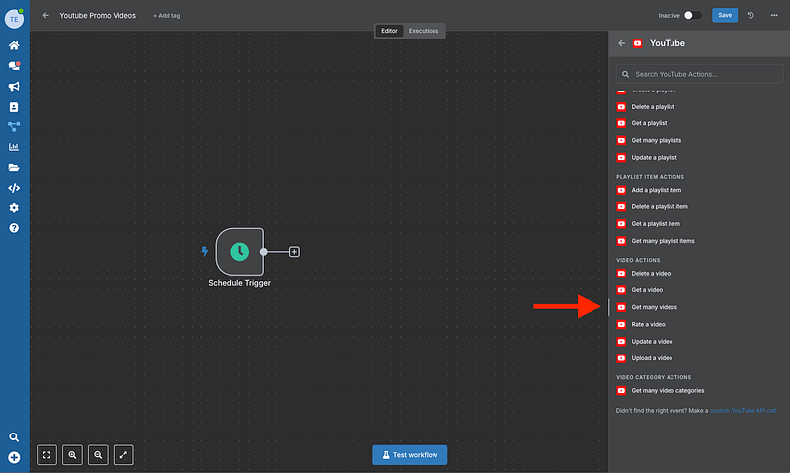
Task: Click the Save button
Action: (725, 15)
